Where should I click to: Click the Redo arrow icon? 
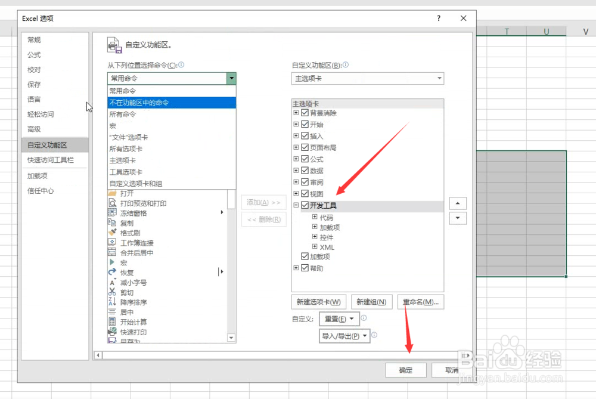(112, 273)
